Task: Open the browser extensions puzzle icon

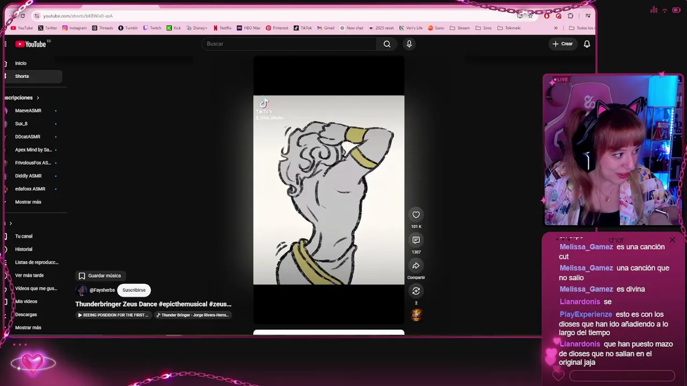Action: (571, 16)
